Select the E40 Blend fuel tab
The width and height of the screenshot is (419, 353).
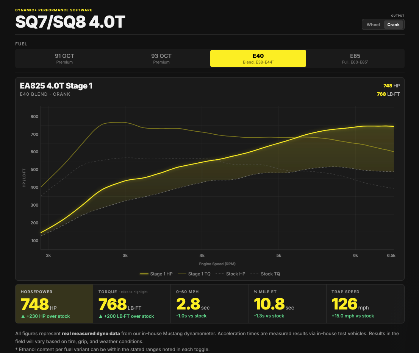(258, 58)
